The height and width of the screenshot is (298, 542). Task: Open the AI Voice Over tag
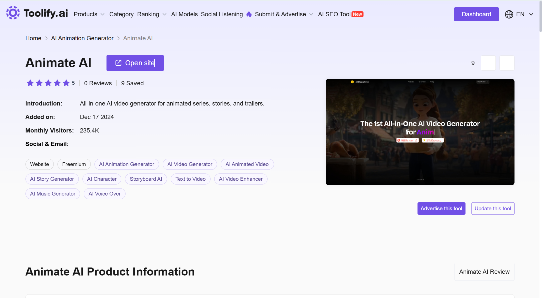pos(105,194)
